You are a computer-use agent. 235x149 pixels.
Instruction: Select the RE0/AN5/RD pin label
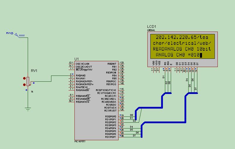[x=83, y=96]
